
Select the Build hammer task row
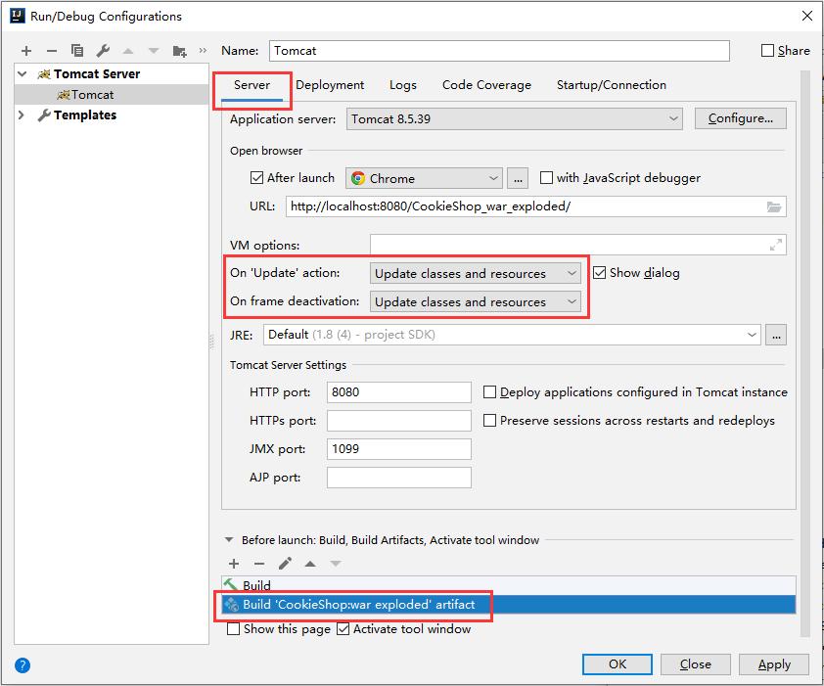[509, 585]
